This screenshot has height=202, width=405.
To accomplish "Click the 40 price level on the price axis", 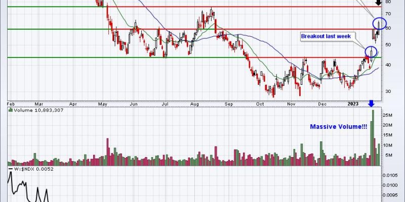I will pos(388,65).
